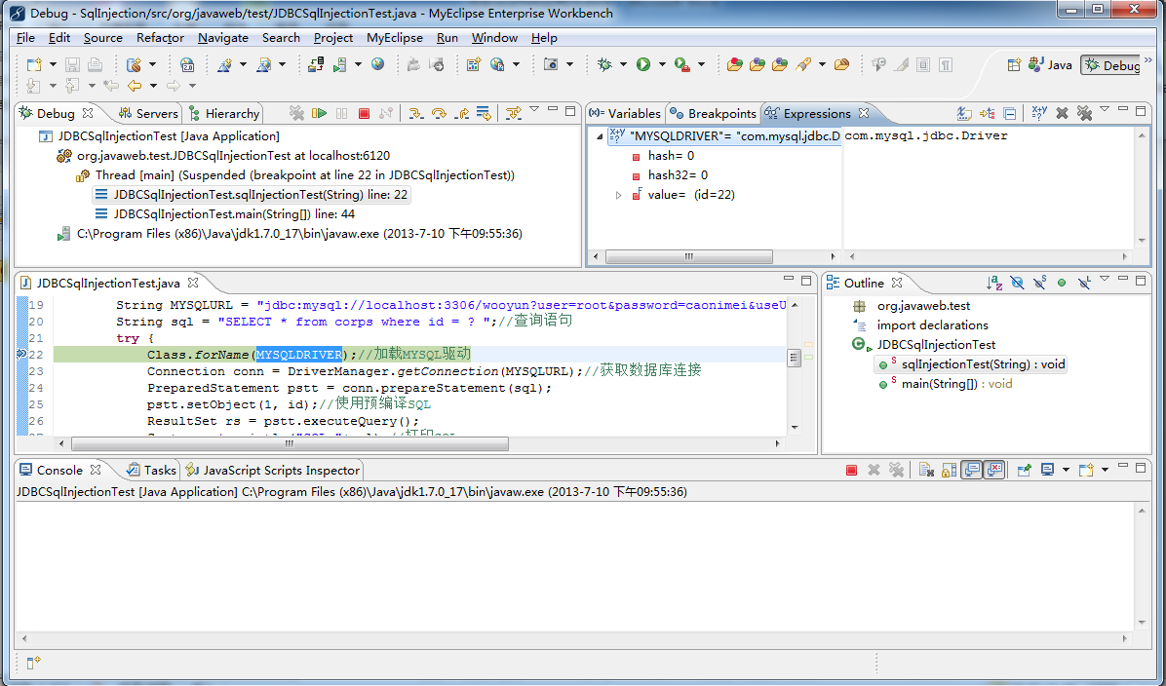Open Debug view menu triangle
Image resolution: width=1166 pixels, height=686 pixels.
click(x=534, y=110)
